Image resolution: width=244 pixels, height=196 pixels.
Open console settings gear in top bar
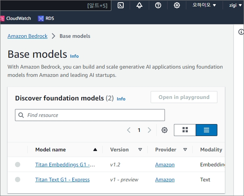point(177,6)
